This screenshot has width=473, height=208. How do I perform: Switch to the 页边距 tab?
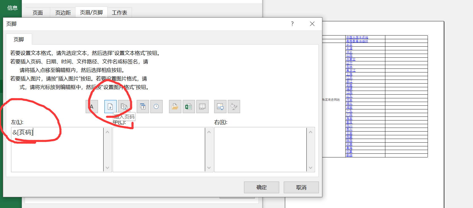point(63,13)
